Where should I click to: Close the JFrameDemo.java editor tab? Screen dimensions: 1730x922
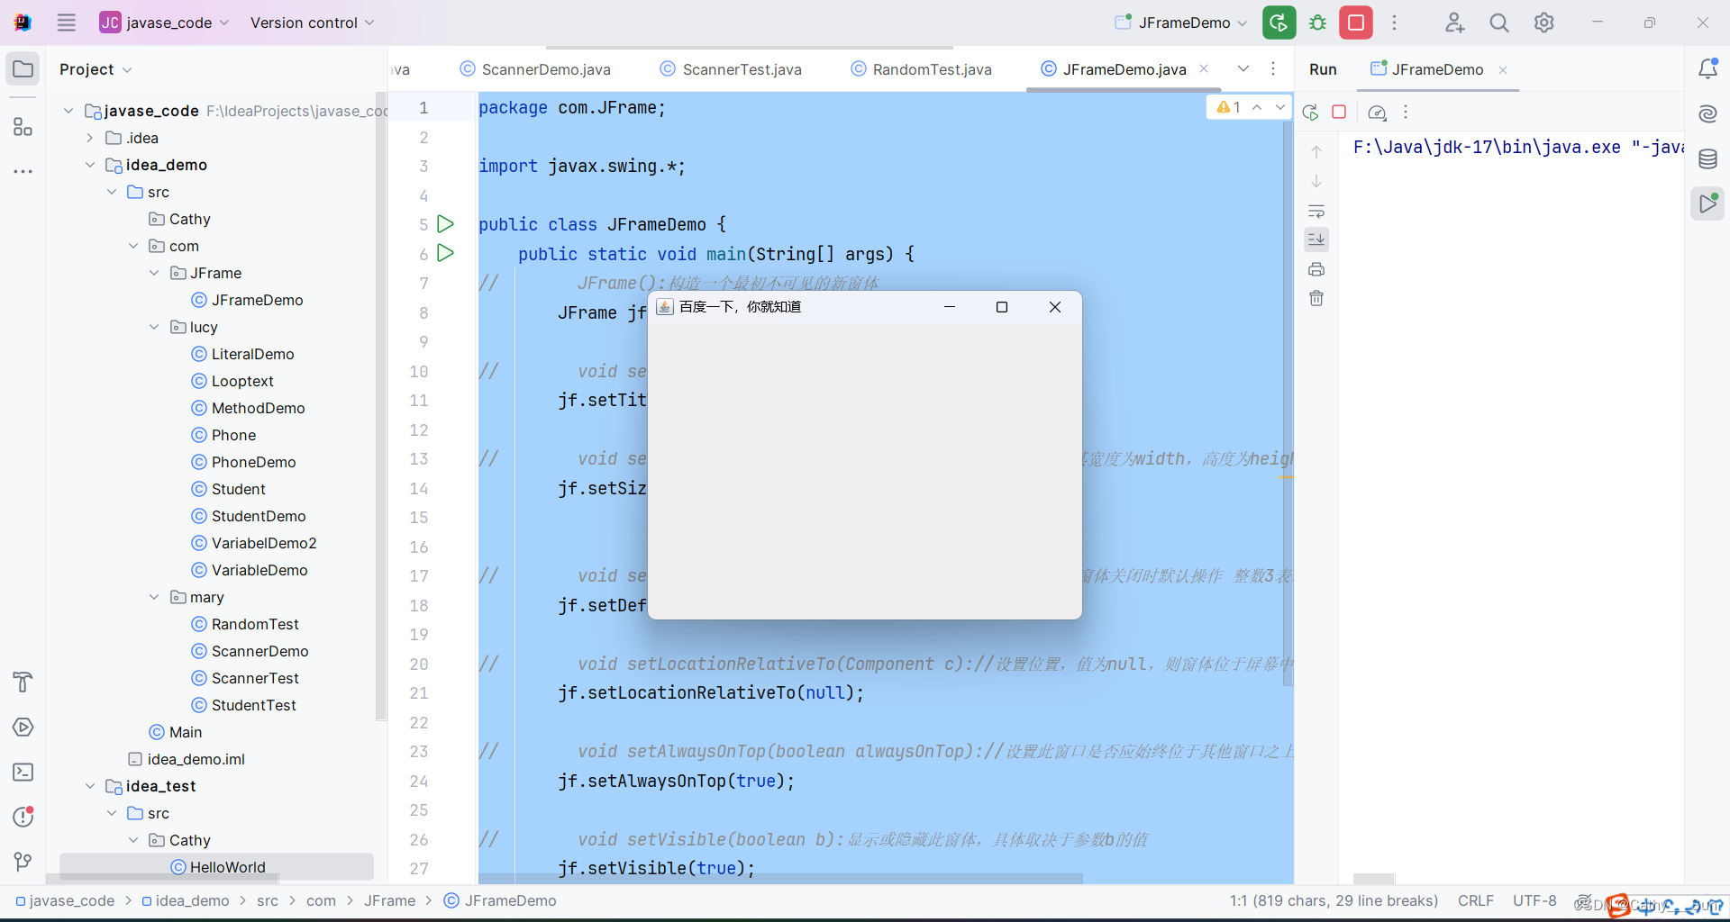click(x=1205, y=68)
